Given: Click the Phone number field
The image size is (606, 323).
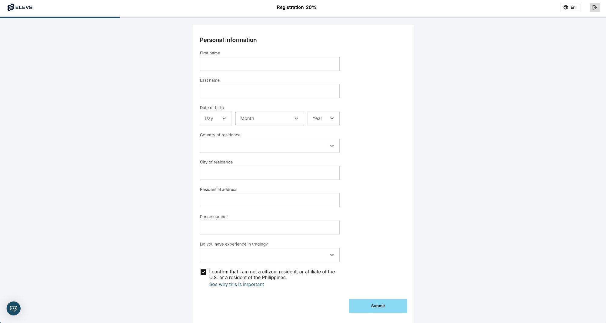Looking at the screenshot, I should click(x=269, y=227).
